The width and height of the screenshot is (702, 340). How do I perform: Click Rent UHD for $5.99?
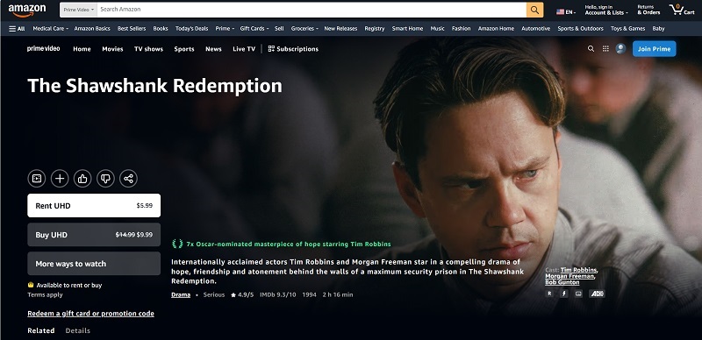tap(94, 206)
